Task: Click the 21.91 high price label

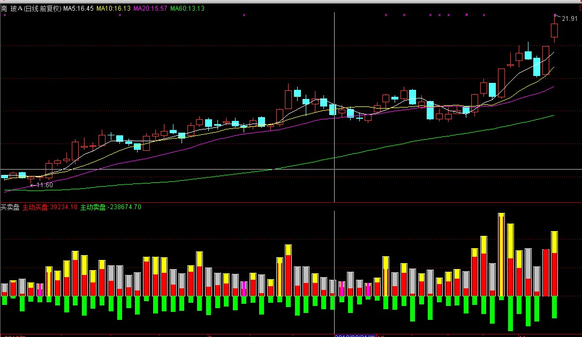Action: click(x=569, y=19)
